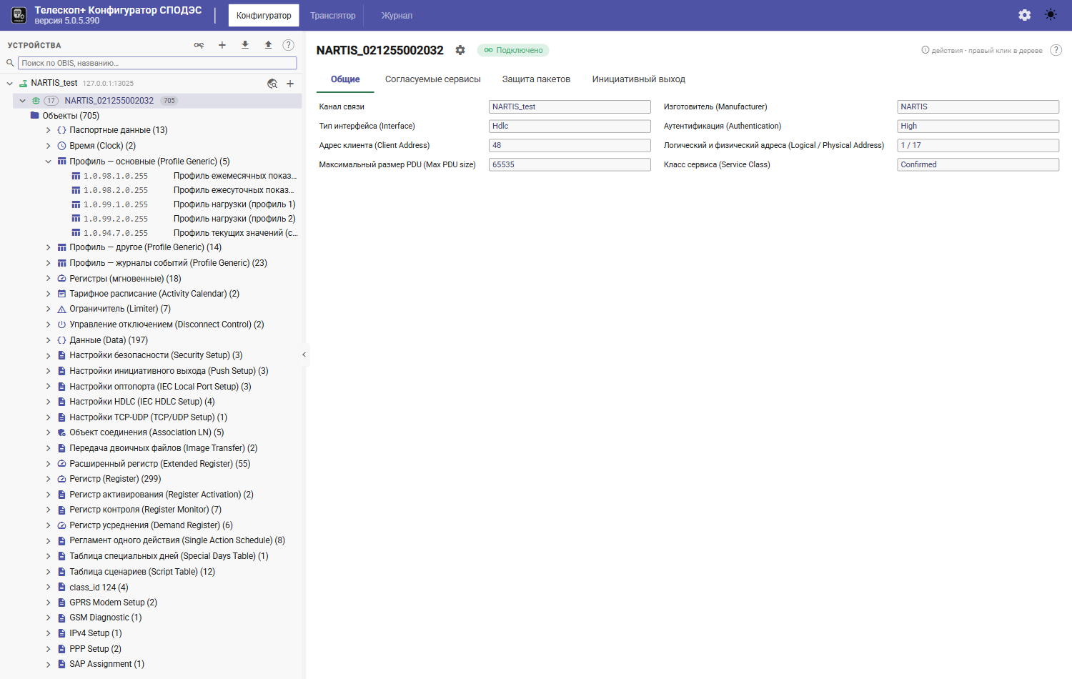Viewport: 1072px width, 679px height.
Task: Select PPP Setup (2) item
Action: 96,649
